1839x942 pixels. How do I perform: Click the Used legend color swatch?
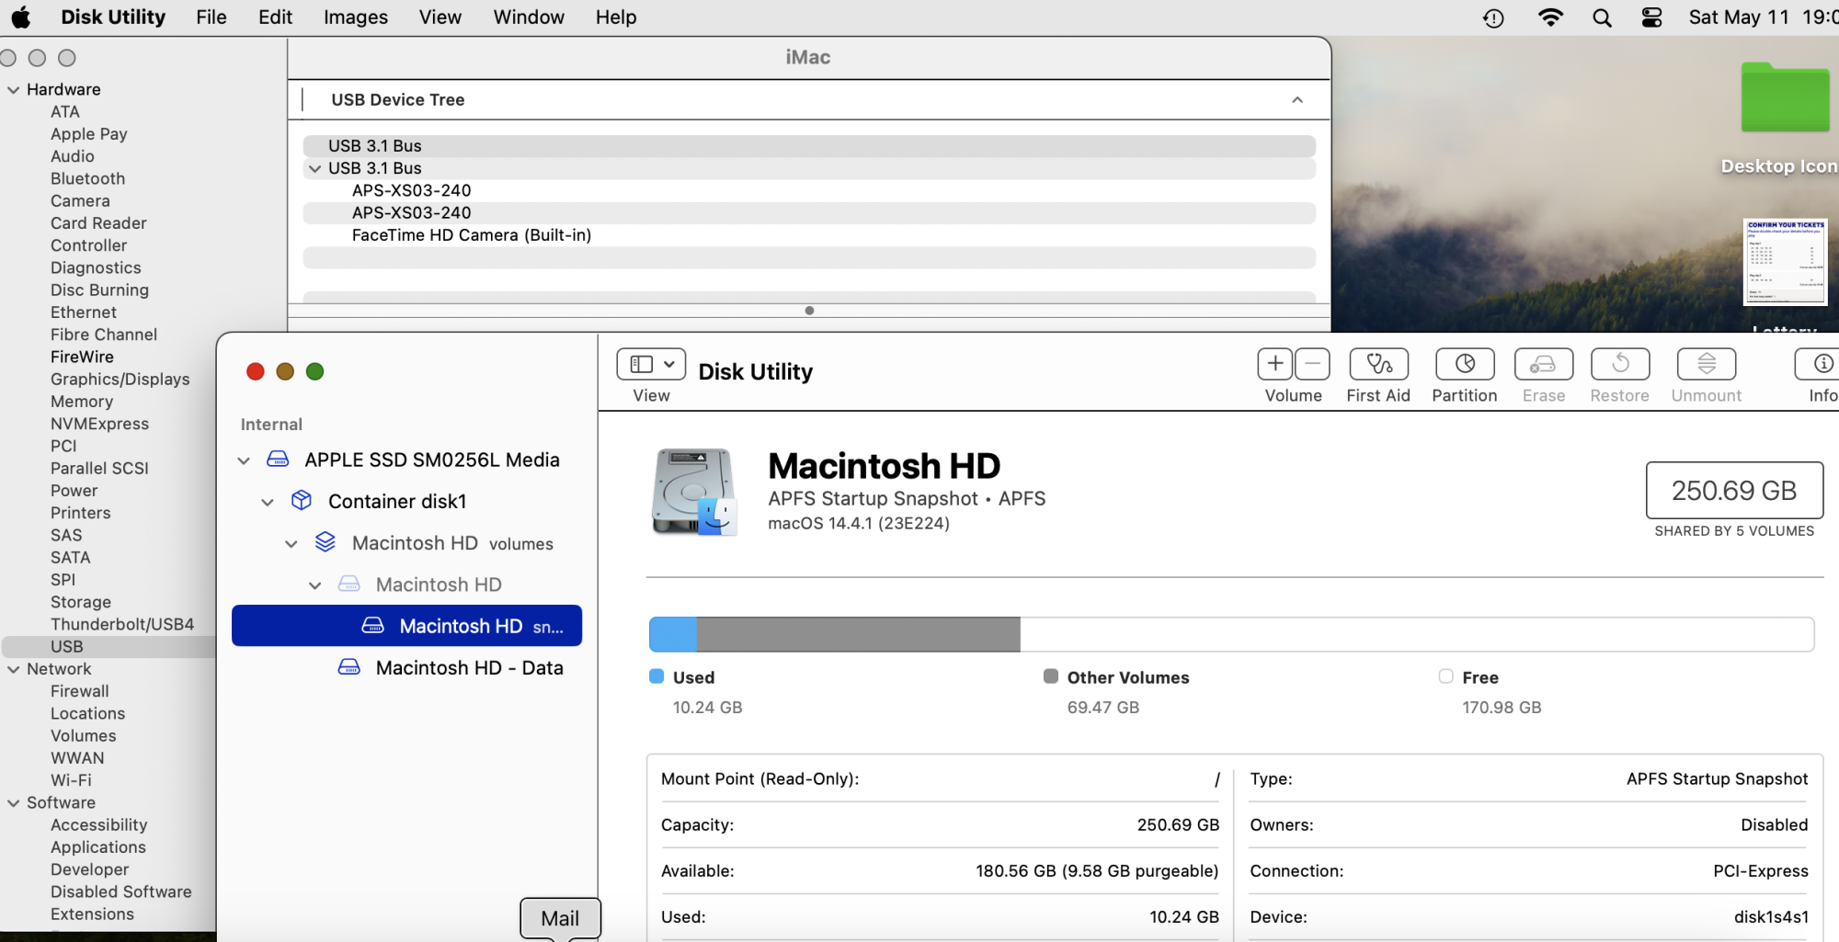(657, 676)
